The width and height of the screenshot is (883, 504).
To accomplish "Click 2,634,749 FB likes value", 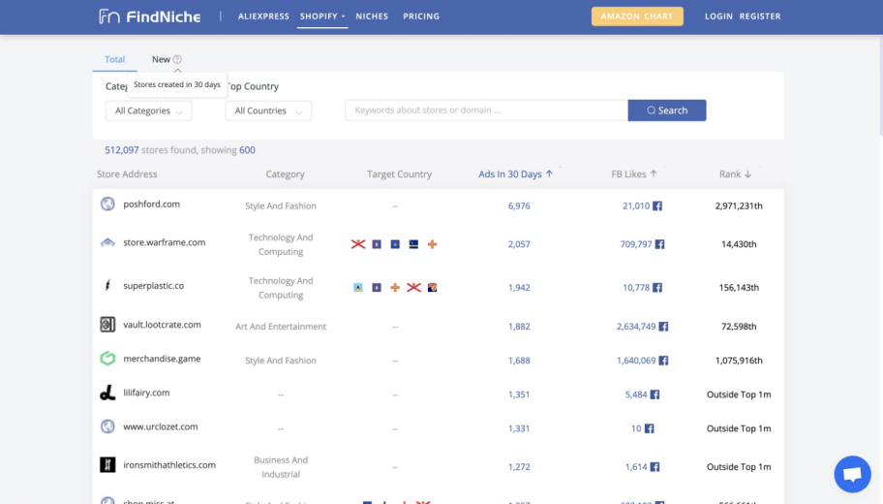I will (x=636, y=327).
